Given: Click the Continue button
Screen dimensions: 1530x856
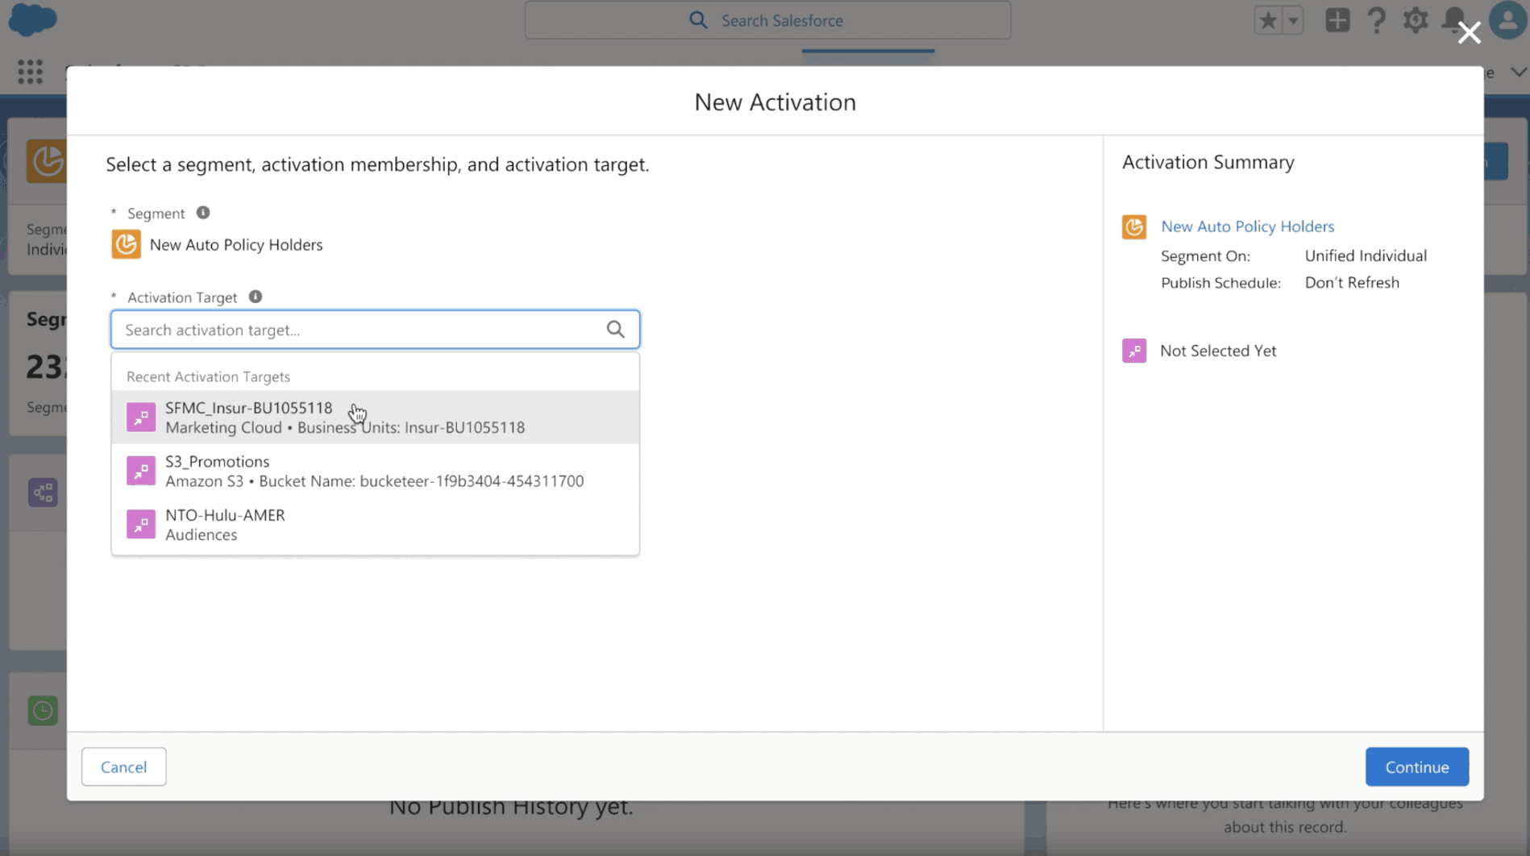Looking at the screenshot, I should (1416, 767).
